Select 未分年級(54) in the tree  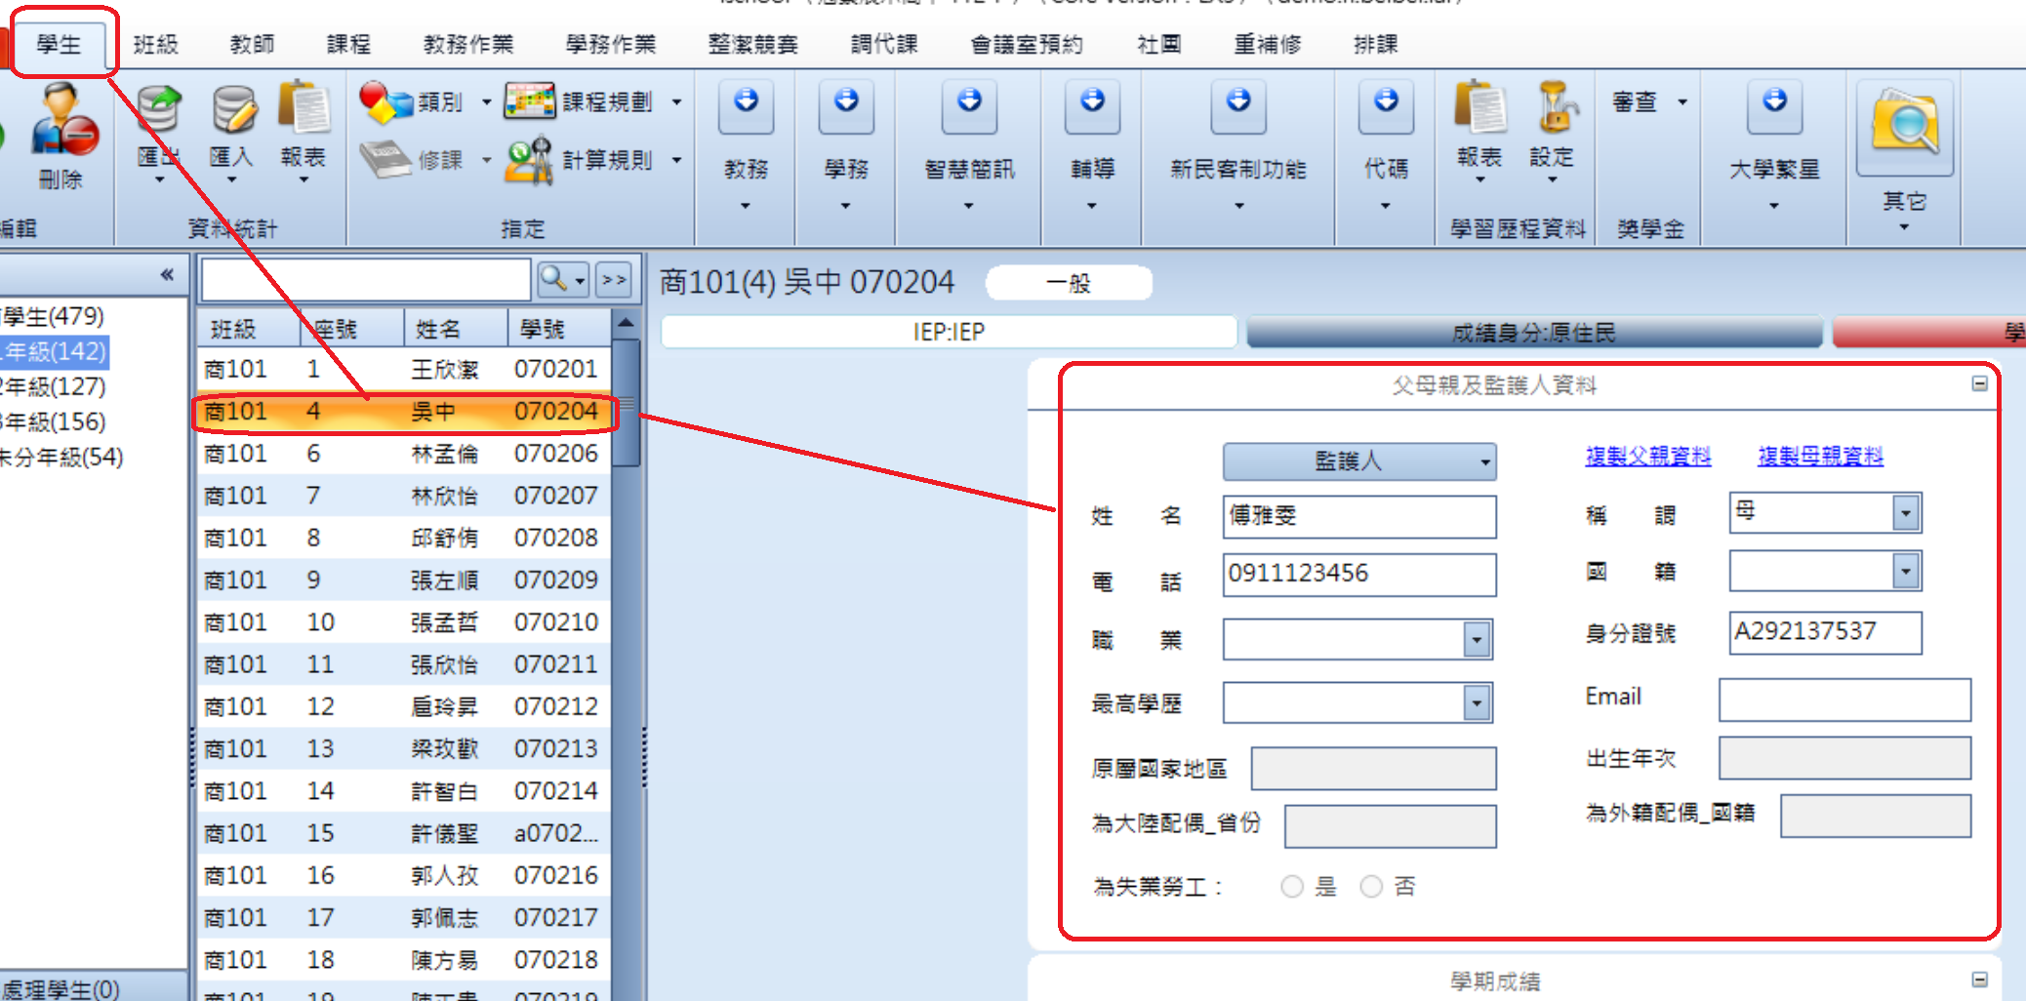click(x=61, y=457)
